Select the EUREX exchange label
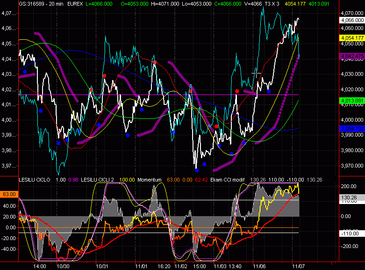The width and height of the screenshot is (365, 270). tap(75, 4)
